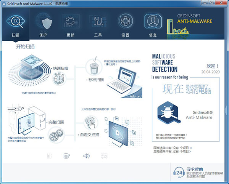Open quarantine list link 隔离清单中有

[x=173, y=148]
